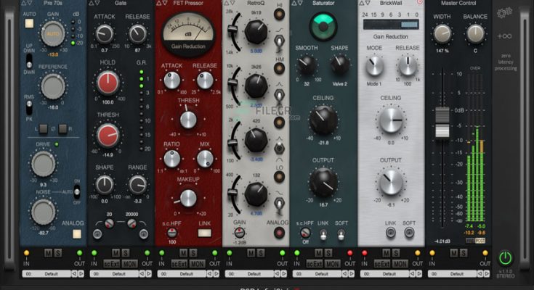The height and width of the screenshot is (290, 534).
Task: Click the infinity symbol icon
Action: point(504,36)
